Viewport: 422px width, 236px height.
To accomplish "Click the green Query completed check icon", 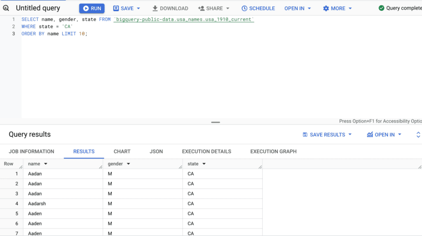I will click(x=381, y=8).
